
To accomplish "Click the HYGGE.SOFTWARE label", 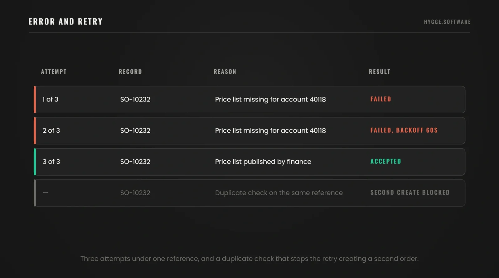I will (447, 22).
